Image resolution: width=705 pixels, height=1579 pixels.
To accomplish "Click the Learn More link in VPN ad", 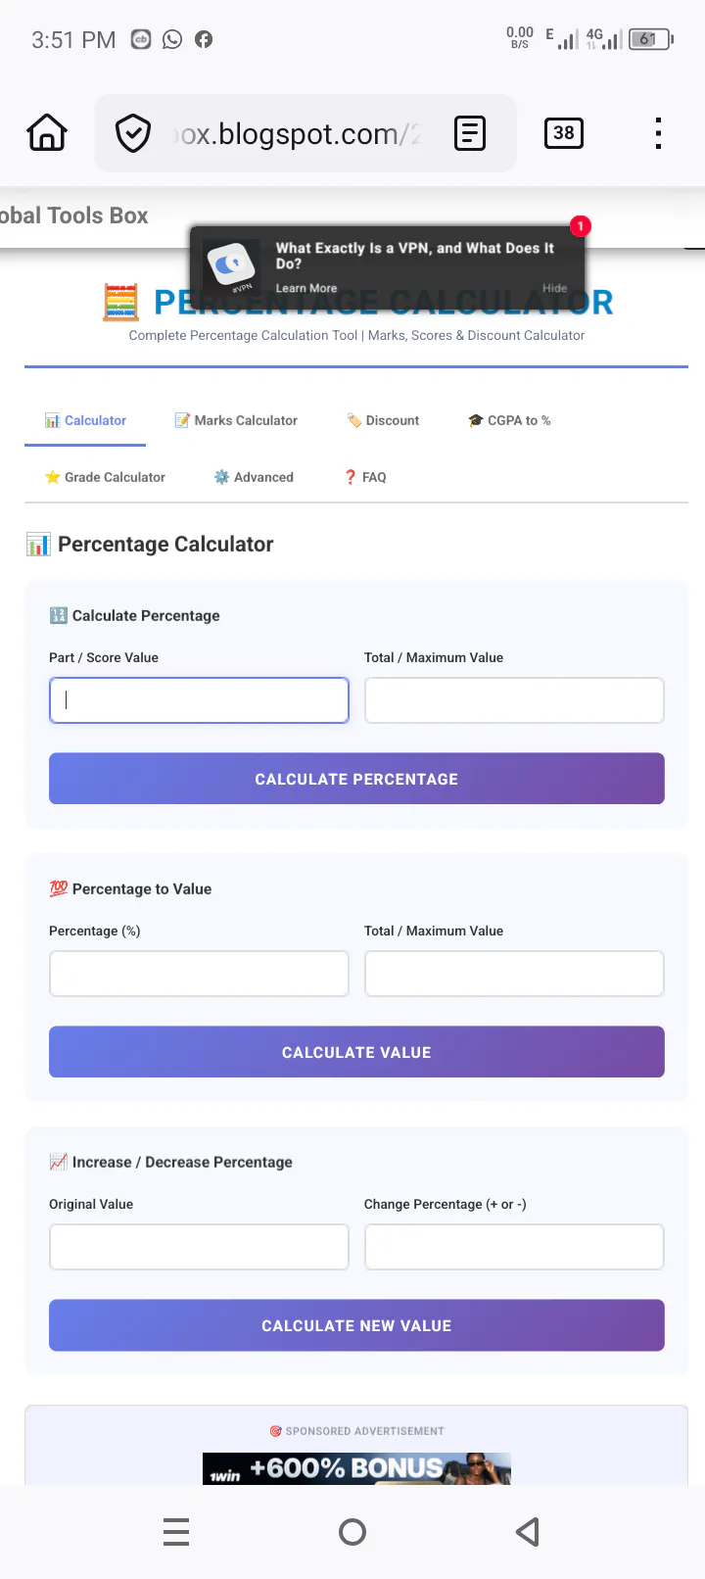I will coord(306,288).
